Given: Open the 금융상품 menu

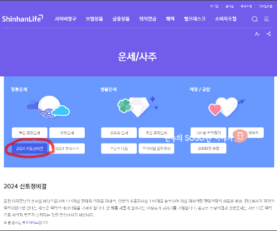Looking at the screenshot, I should pyautogui.click(x=121, y=19).
